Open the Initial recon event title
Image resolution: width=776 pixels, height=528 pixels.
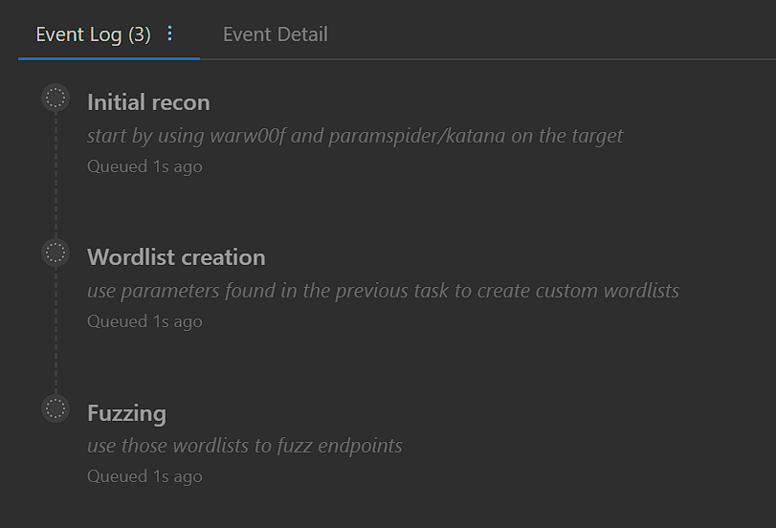148,102
